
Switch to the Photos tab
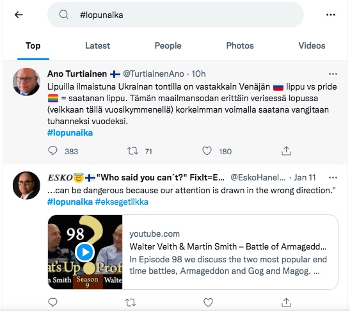click(x=240, y=46)
